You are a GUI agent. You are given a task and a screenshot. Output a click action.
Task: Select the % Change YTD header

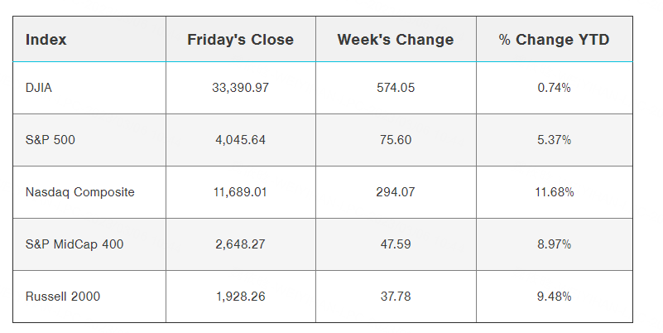coord(554,40)
